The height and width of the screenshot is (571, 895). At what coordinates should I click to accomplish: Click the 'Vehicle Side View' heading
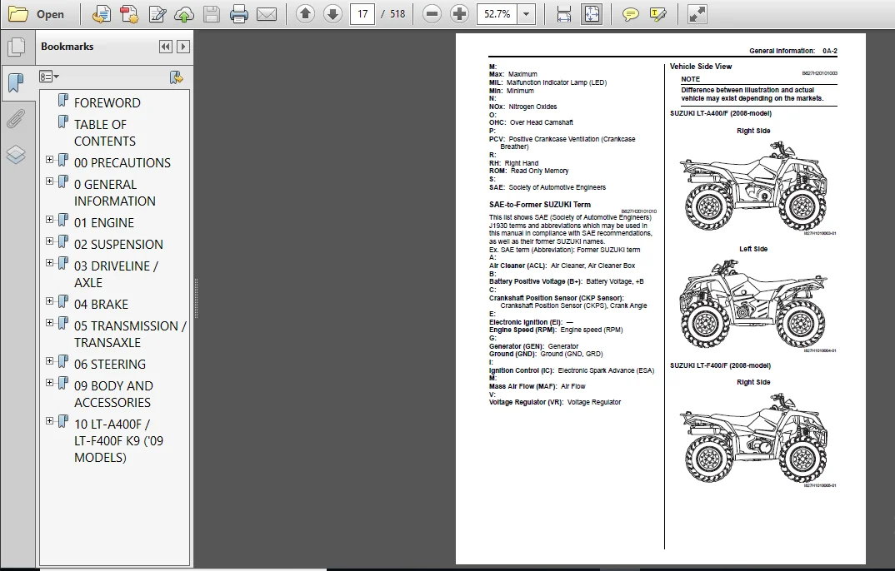700,66
